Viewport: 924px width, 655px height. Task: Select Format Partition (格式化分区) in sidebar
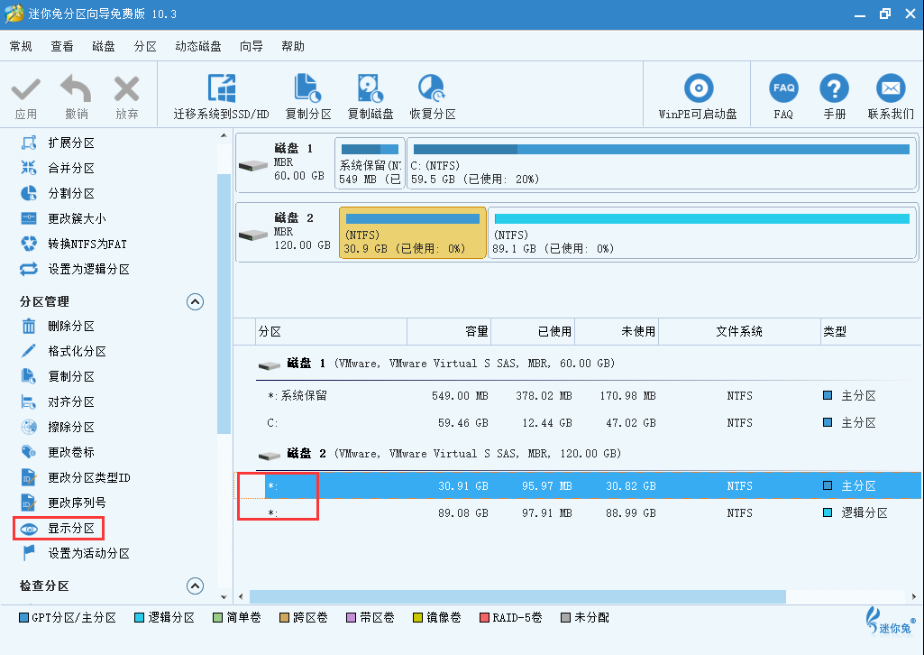click(x=64, y=351)
